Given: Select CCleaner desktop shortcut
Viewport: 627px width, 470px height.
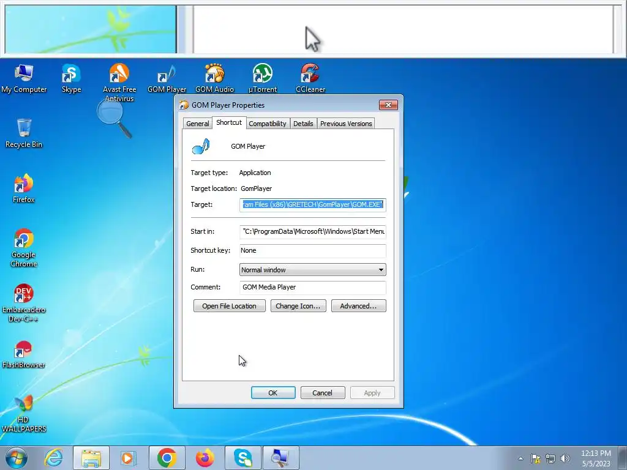Looking at the screenshot, I should (x=310, y=78).
